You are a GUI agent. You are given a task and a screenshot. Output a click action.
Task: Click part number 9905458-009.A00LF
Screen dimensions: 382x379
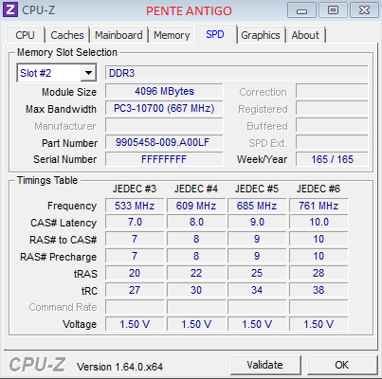(x=164, y=142)
